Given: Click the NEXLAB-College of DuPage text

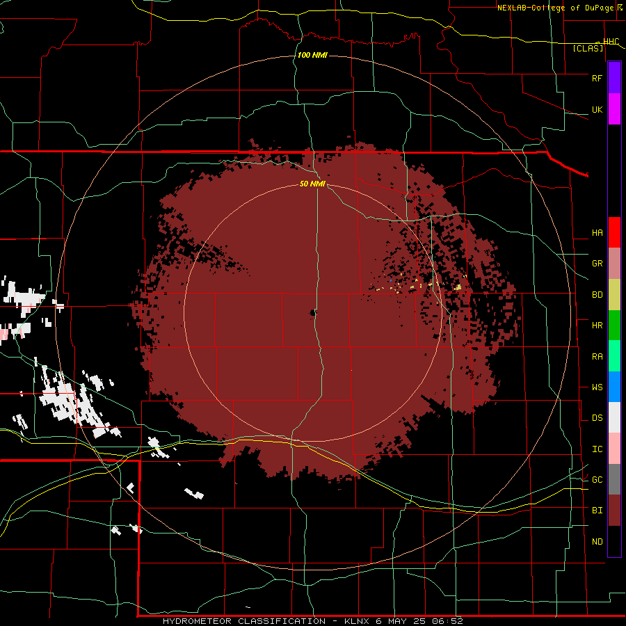Looking at the screenshot, I should (555, 8).
